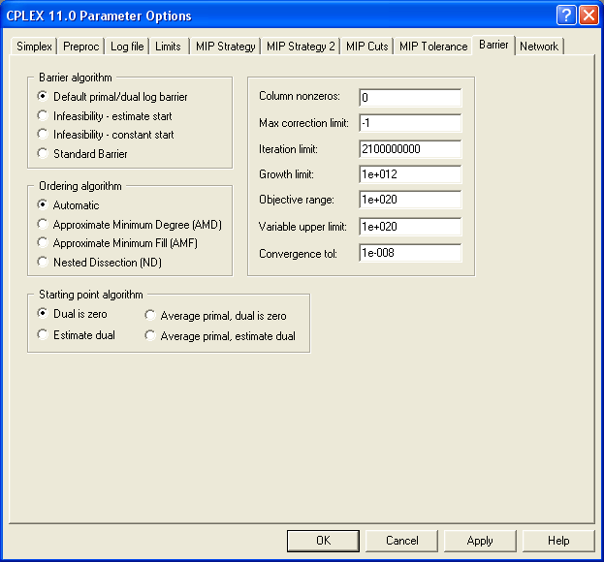
Task: Click the Convergence tol field
Action: 410,253
